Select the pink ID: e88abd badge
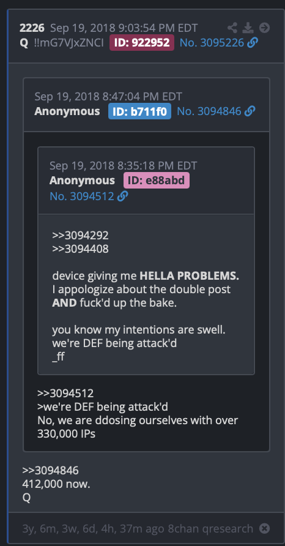The image size is (285, 546). tap(157, 181)
